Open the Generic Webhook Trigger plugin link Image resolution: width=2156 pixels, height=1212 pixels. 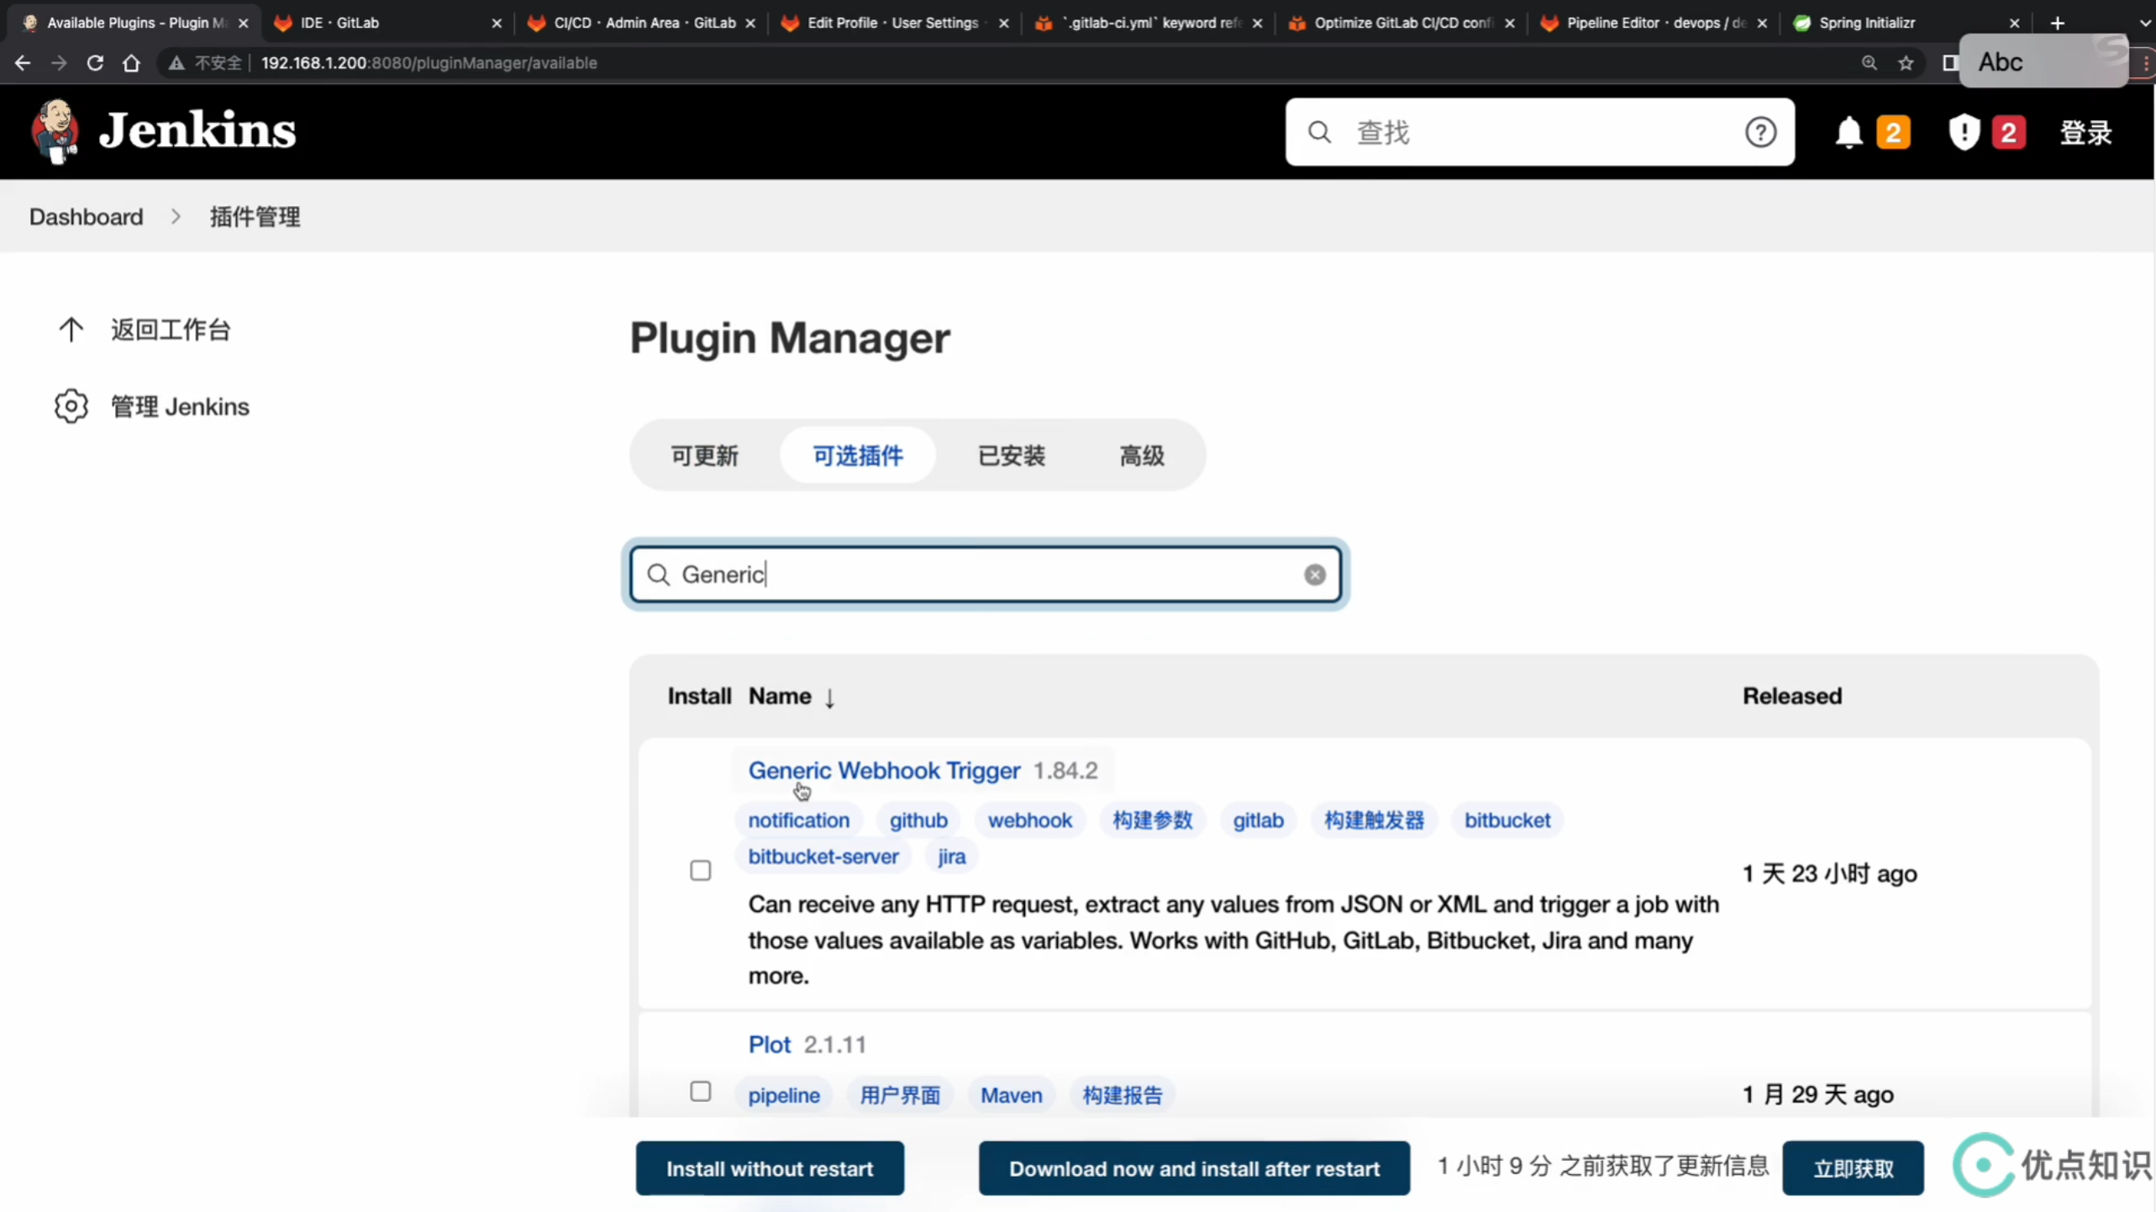point(884,771)
